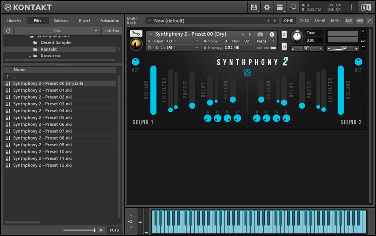Image resolution: width=376 pixels, height=236 pixels.
Task: Go to previous multi with left arrow
Action: pos(268,21)
